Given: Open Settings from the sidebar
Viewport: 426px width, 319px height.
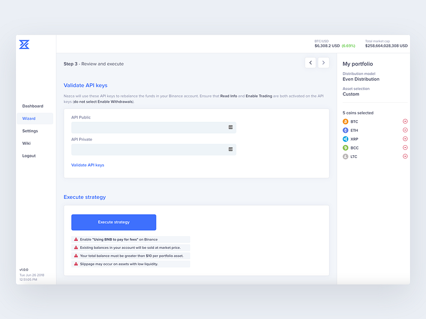Looking at the screenshot, I should [30, 131].
